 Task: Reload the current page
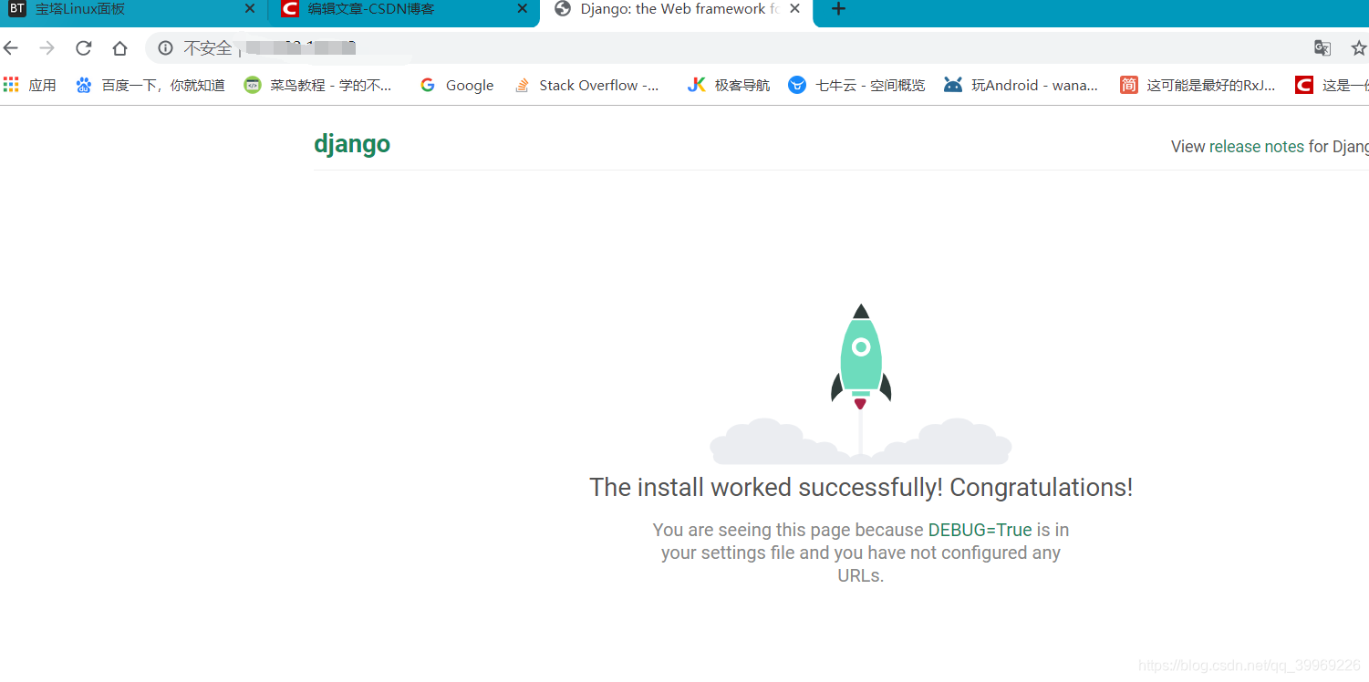point(84,48)
